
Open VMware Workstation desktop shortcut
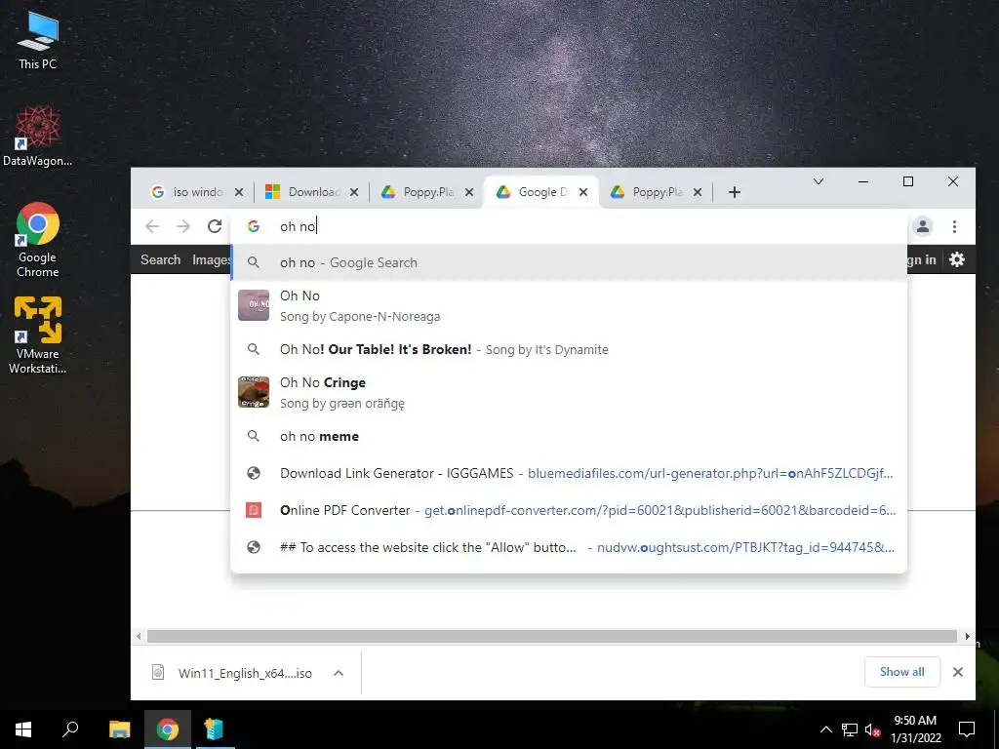click(38, 335)
